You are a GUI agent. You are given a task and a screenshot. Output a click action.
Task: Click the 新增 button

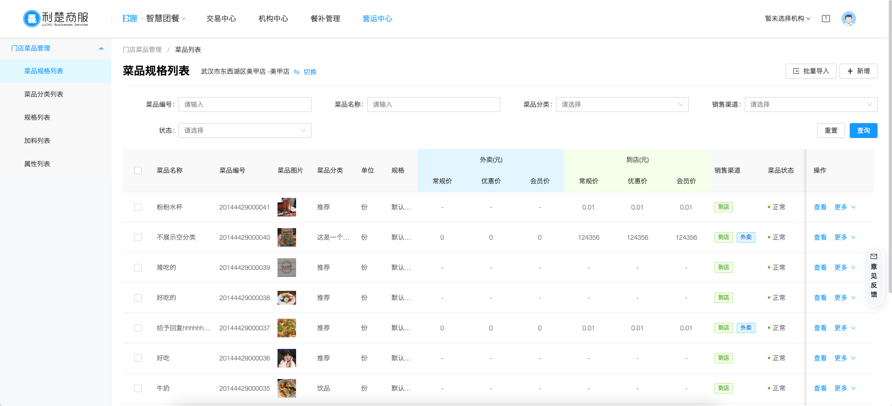tap(859, 71)
